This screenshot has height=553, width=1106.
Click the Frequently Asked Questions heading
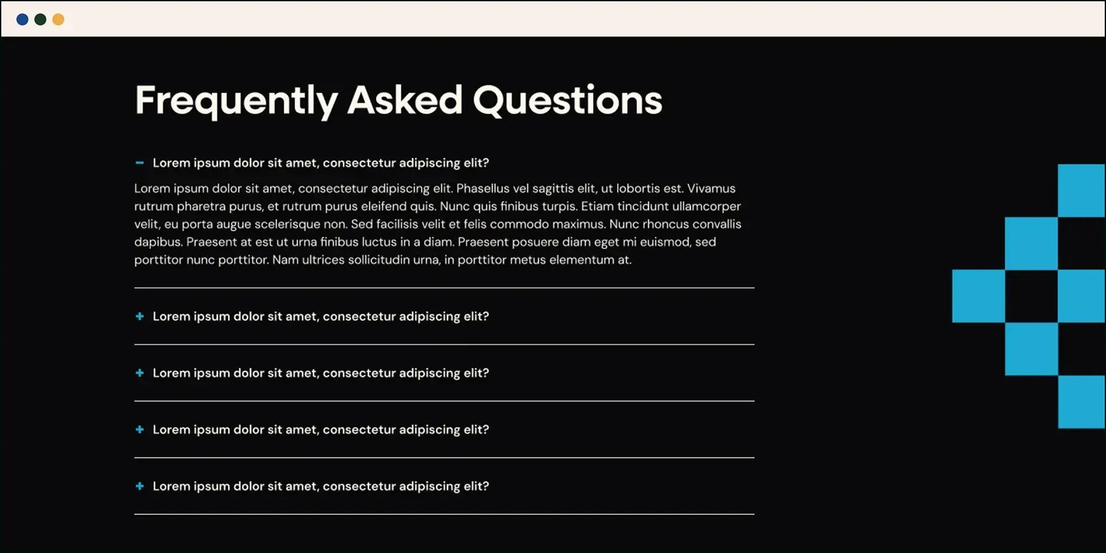tap(398, 100)
